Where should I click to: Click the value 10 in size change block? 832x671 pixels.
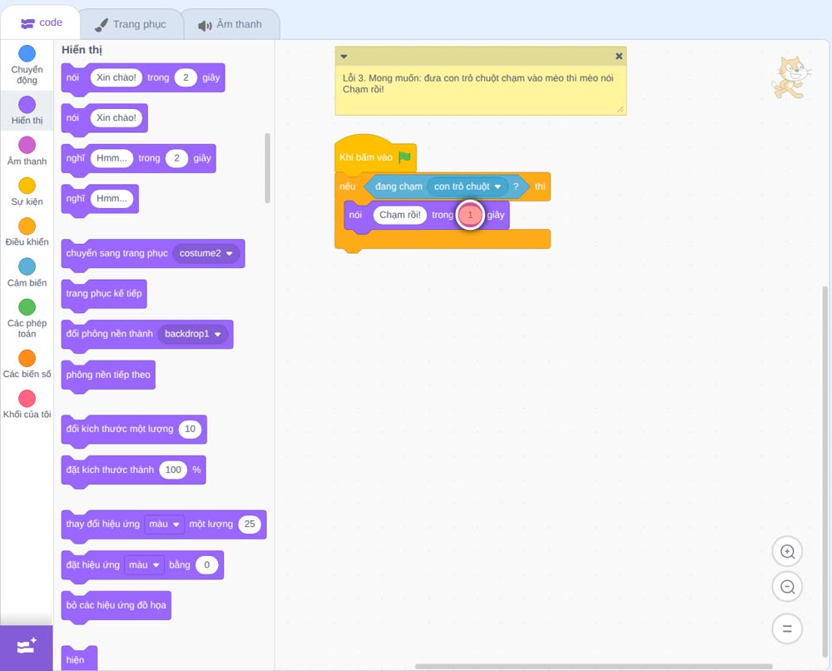[x=190, y=429]
